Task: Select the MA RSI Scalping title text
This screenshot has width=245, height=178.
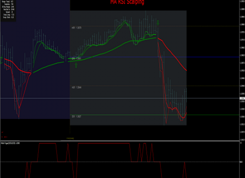Action: tap(127, 2)
